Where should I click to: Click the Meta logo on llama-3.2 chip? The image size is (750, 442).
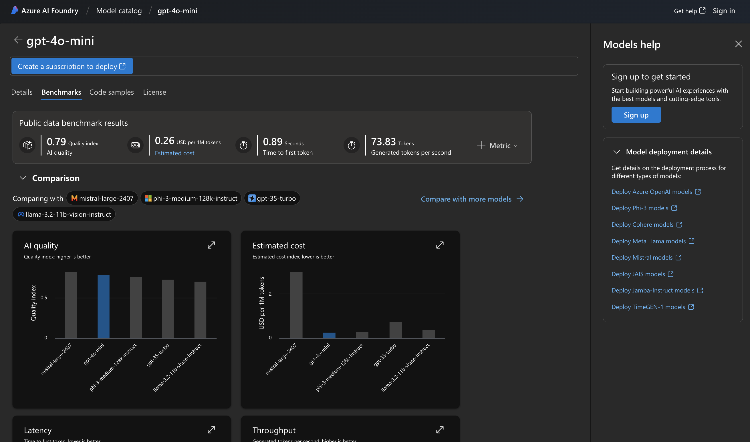pyautogui.click(x=21, y=214)
